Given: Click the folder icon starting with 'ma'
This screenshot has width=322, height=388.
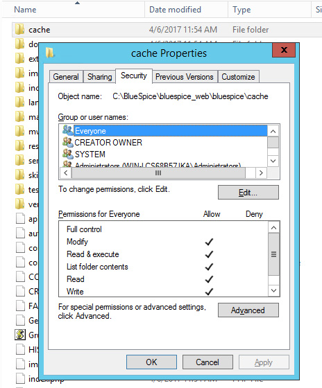Looking at the screenshot, I should (19, 117).
